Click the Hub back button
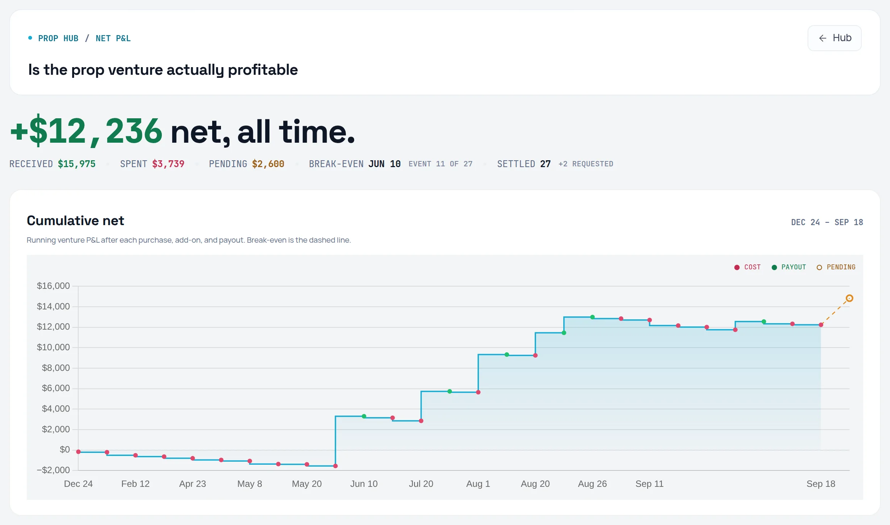This screenshot has width=890, height=525. click(x=834, y=38)
